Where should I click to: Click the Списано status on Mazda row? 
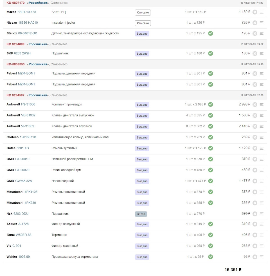point(143,12)
